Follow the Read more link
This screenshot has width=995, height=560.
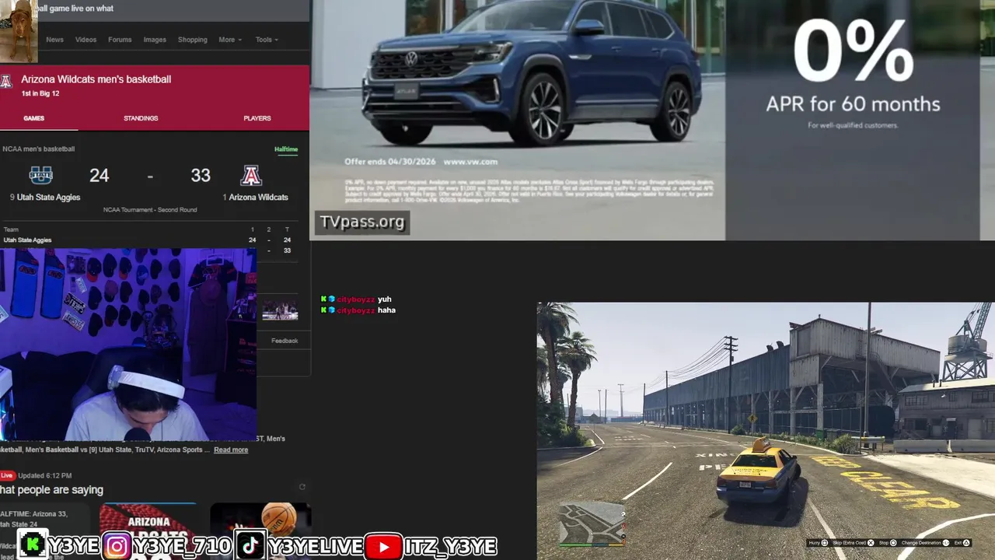231,450
